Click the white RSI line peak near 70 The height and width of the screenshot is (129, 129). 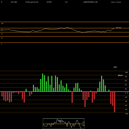(67, 28)
